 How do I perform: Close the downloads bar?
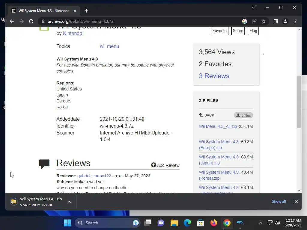(x=296, y=202)
